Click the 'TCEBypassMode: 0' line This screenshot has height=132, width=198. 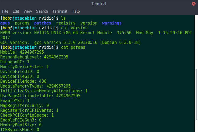click(20, 130)
